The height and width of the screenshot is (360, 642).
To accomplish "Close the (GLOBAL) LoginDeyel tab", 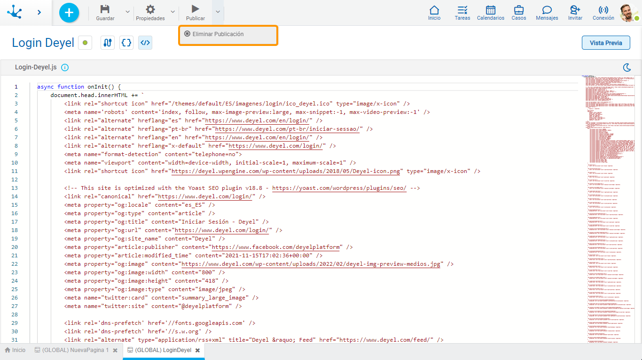I will (x=198, y=351).
